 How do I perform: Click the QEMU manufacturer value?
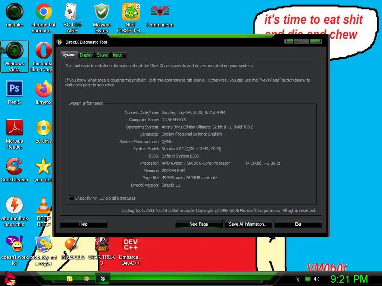167,142
